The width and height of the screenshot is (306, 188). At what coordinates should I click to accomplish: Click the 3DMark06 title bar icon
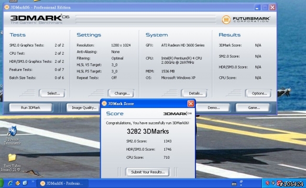(7, 7)
